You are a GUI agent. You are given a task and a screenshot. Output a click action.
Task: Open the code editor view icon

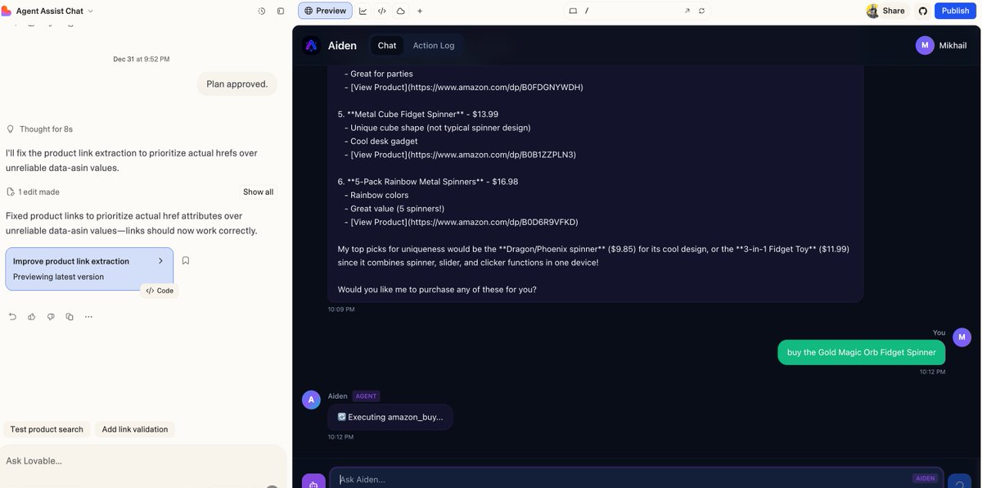click(x=381, y=11)
